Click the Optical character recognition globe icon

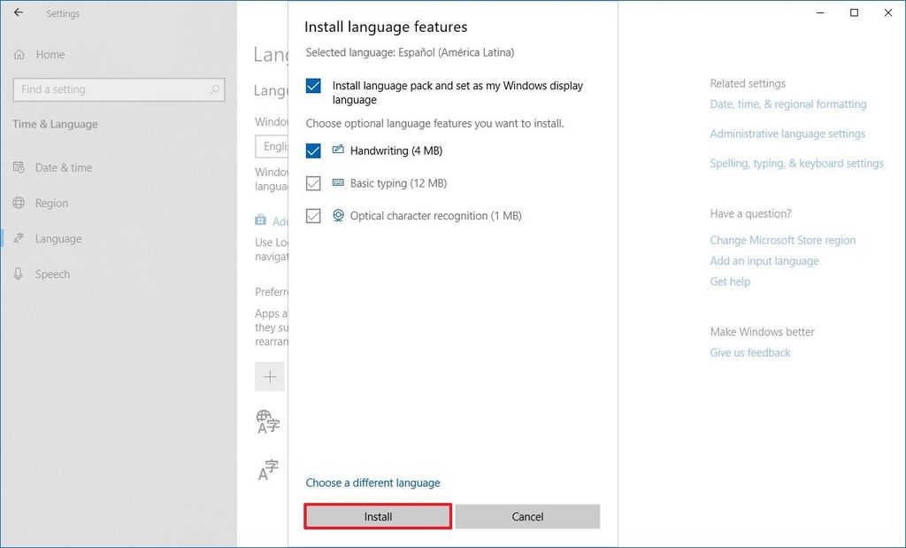tap(337, 215)
